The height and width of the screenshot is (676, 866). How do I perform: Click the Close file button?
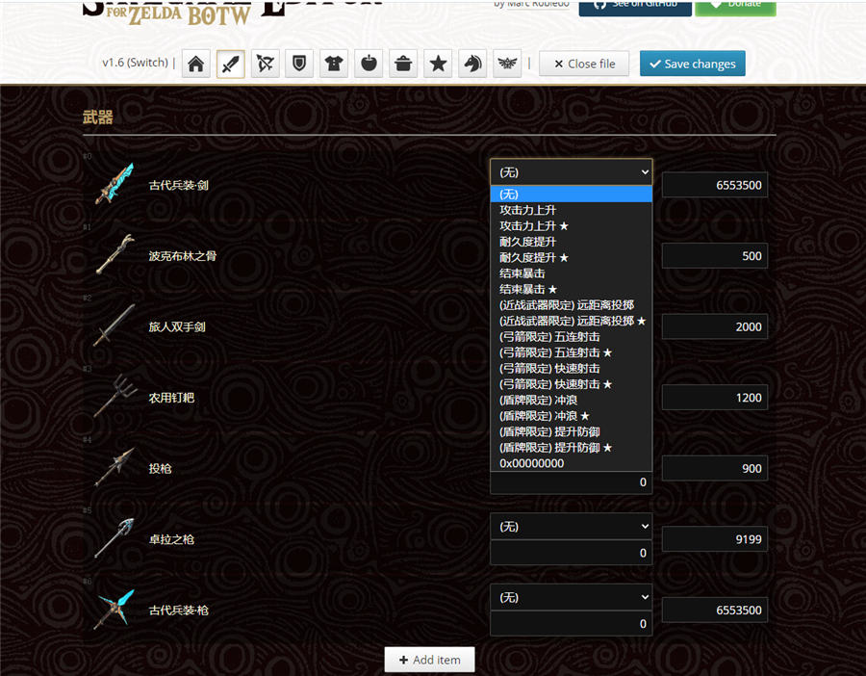pos(584,65)
